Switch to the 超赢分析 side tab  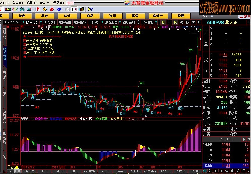[x=5, y=138]
